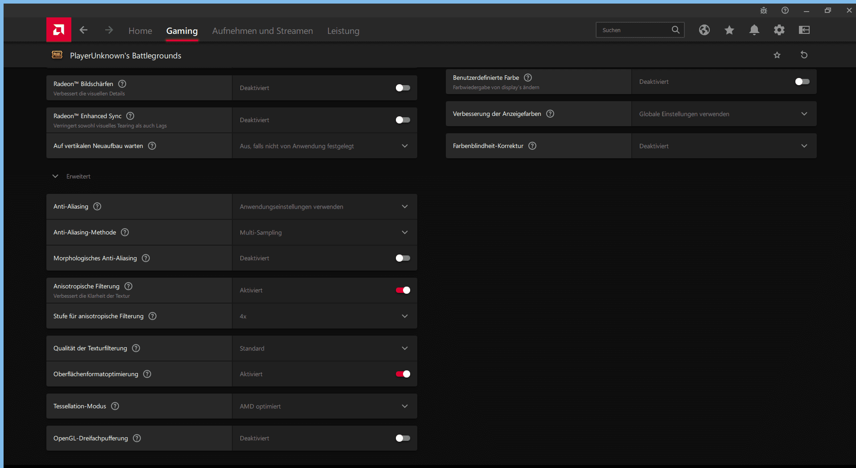Go forward with the right arrow icon
856x468 pixels.
109,30
